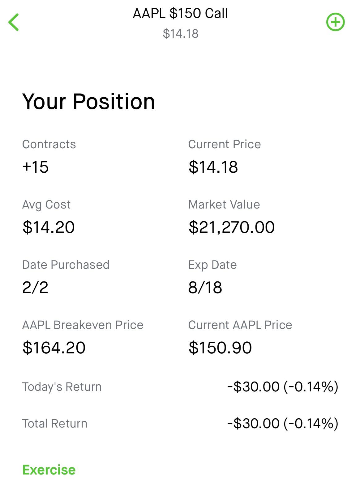
Task: Tap the Today's Return label
Action: 62,387
